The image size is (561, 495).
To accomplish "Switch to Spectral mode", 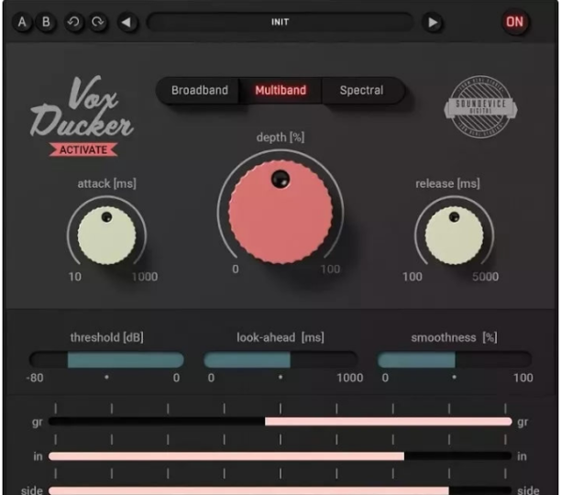I will coord(361,91).
